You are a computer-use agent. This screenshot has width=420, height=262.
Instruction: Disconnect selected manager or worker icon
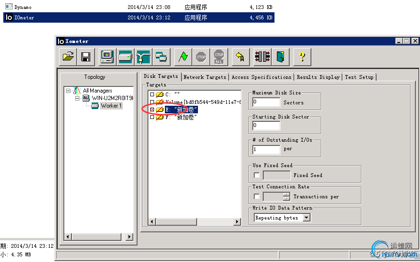[263, 57]
